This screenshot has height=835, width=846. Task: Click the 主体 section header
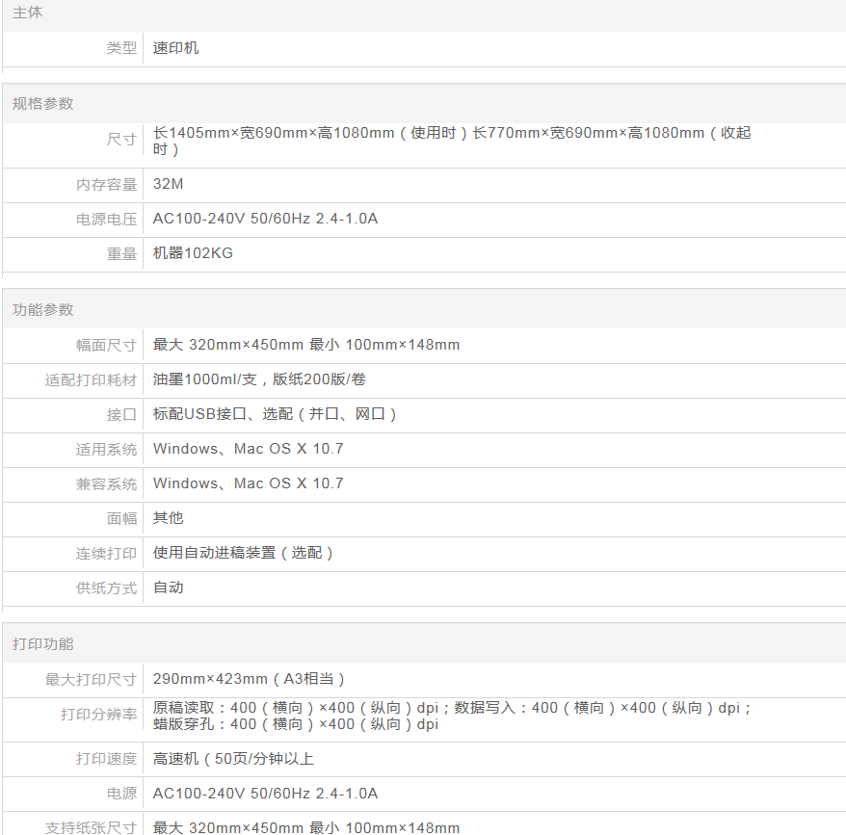27,13
